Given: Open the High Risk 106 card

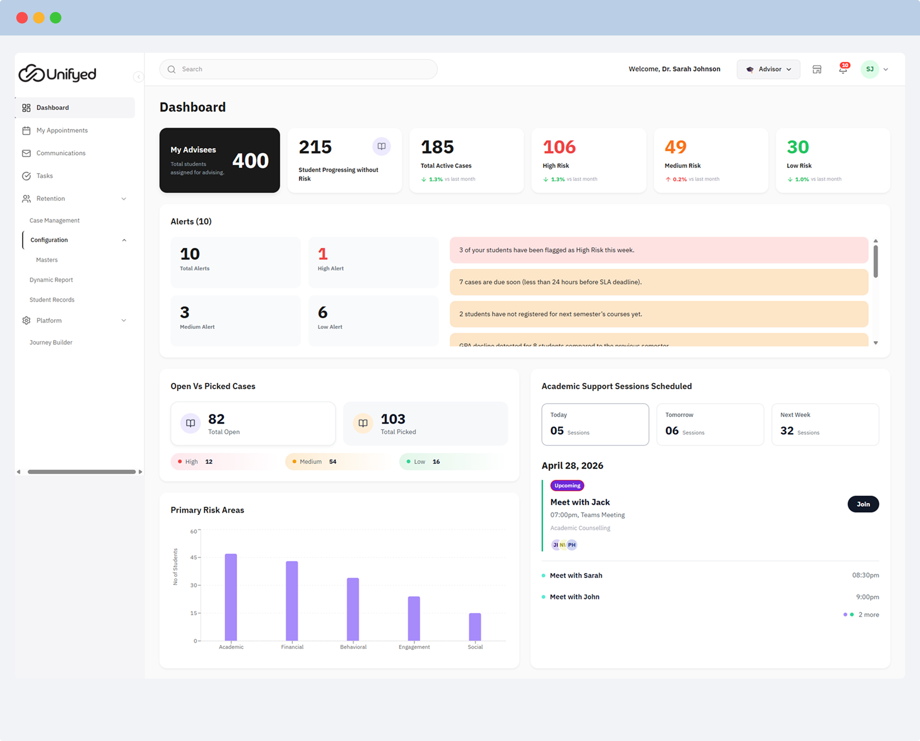Looking at the screenshot, I should 588,161.
